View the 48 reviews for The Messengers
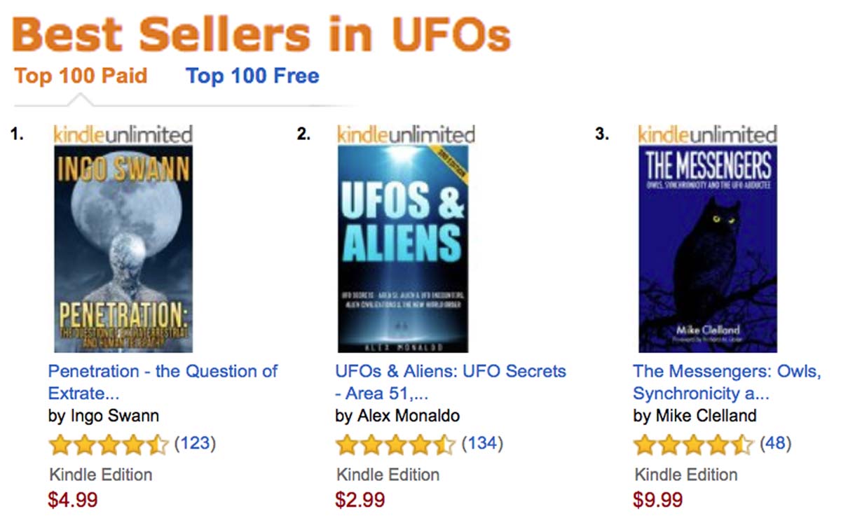This screenshot has width=841, height=523. (774, 443)
